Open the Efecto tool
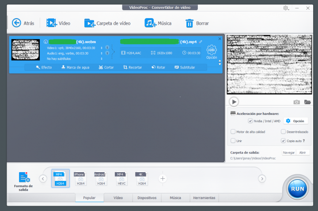The image size is (318, 211). (44, 67)
